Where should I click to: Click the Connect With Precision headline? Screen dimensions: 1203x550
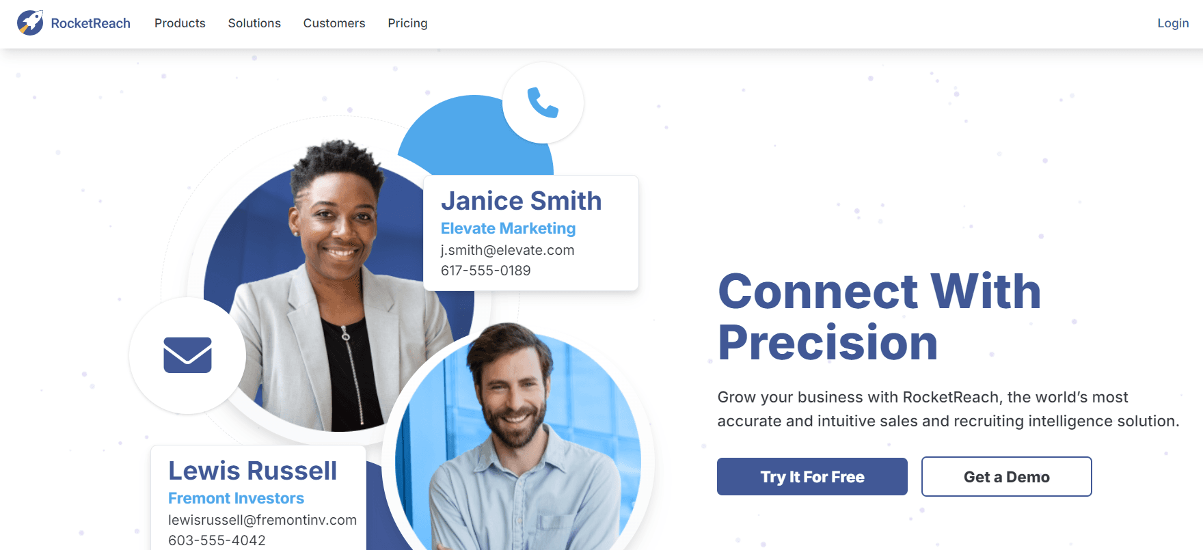coord(880,316)
